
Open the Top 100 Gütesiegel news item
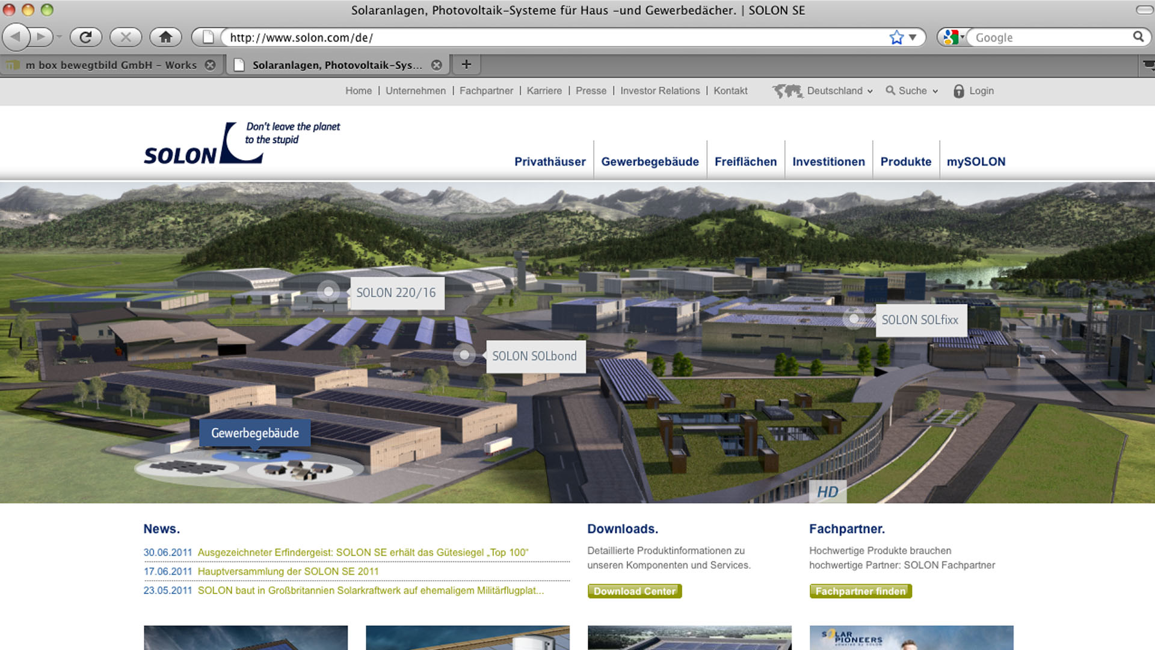pyautogui.click(x=363, y=552)
